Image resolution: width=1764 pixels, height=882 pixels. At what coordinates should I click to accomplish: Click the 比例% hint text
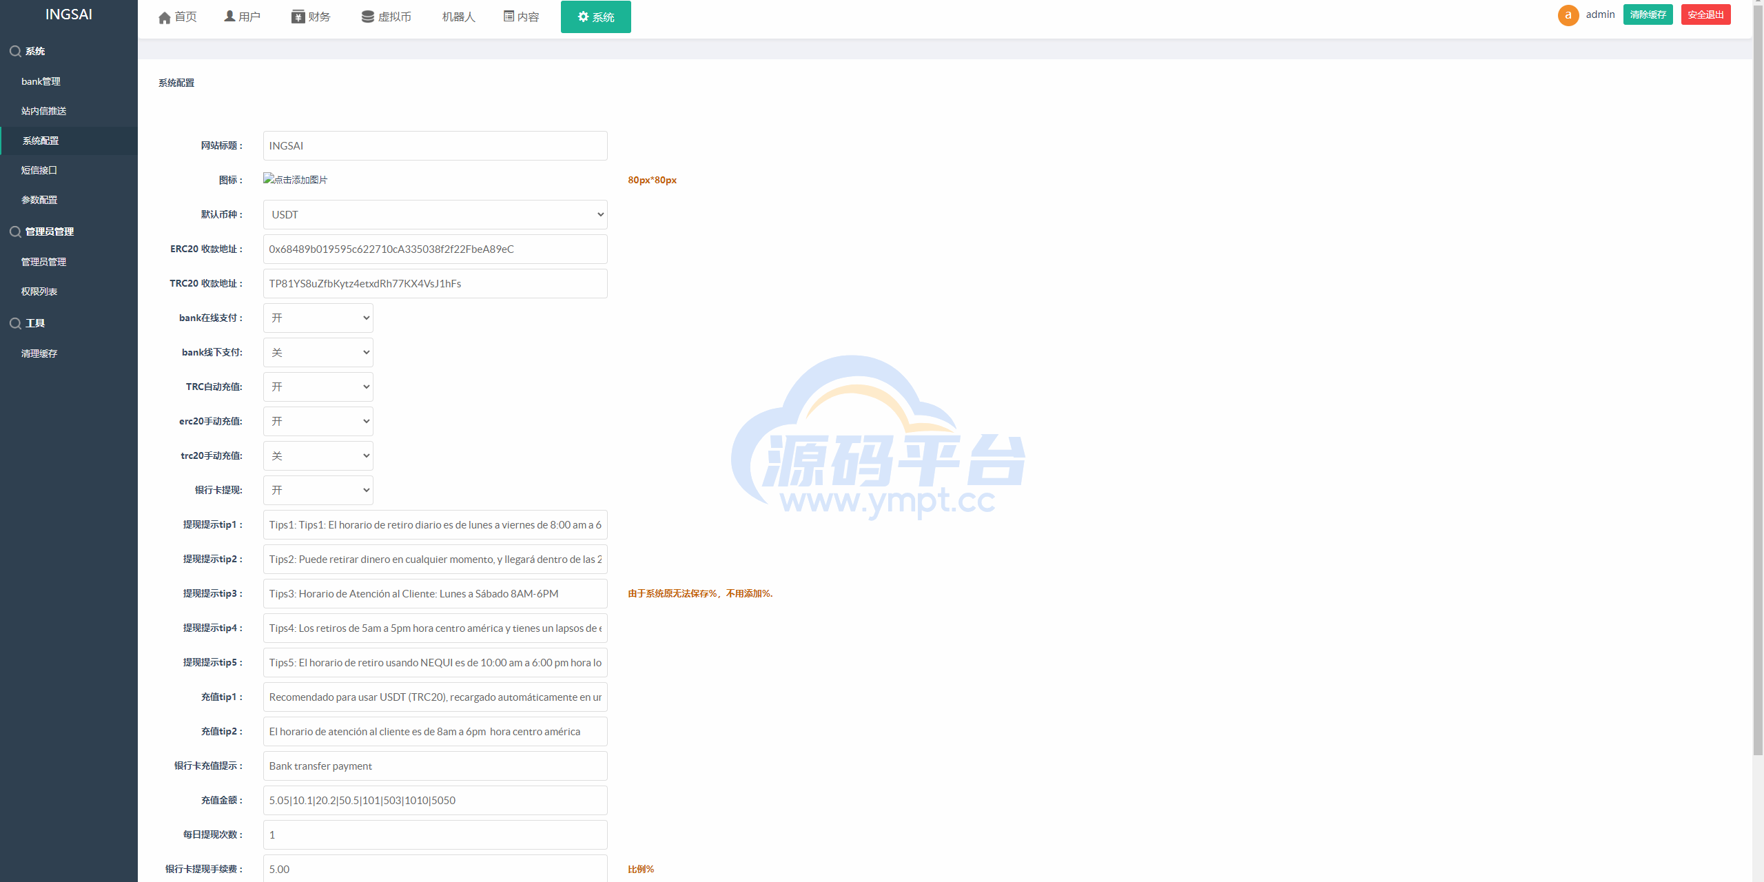click(641, 869)
